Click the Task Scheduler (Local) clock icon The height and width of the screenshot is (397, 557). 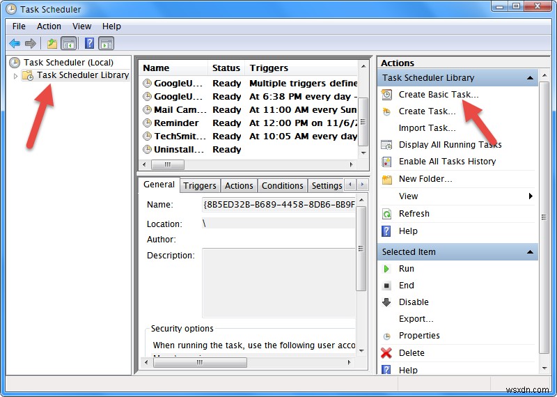coord(15,63)
